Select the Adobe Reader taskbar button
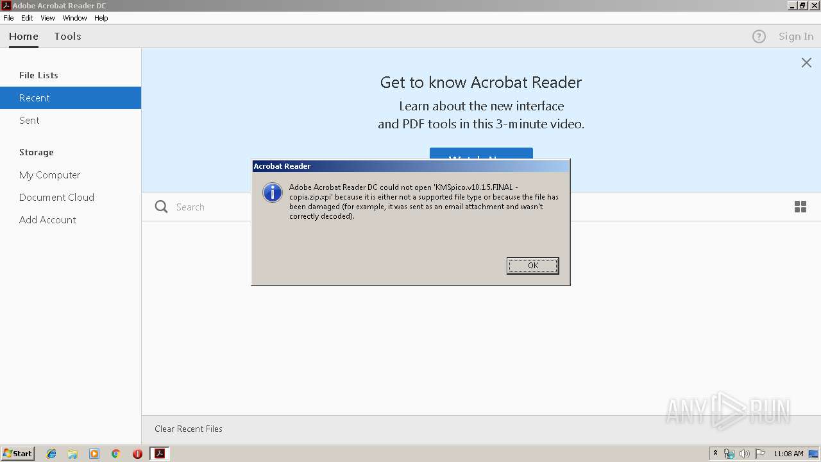 click(160, 454)
